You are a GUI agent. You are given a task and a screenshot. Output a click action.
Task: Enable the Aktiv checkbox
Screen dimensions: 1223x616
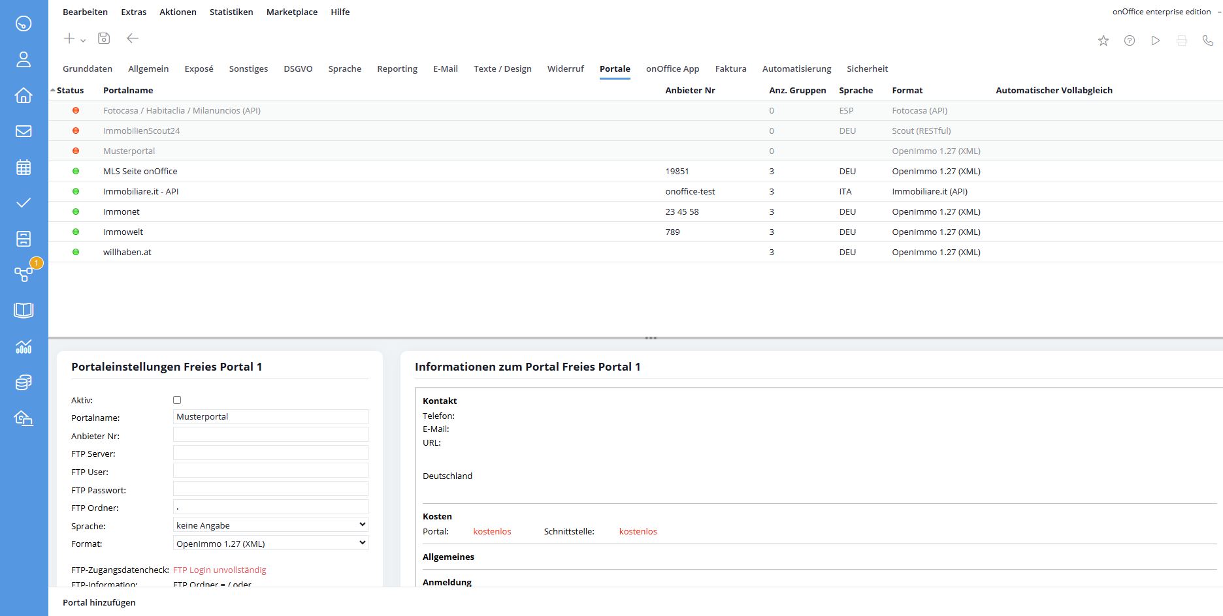click(x=177, y=400)
